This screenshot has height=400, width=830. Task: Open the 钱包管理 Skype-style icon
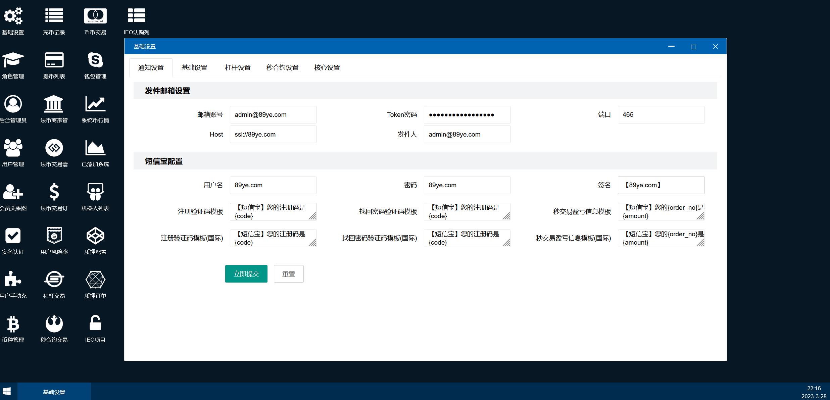95,60
